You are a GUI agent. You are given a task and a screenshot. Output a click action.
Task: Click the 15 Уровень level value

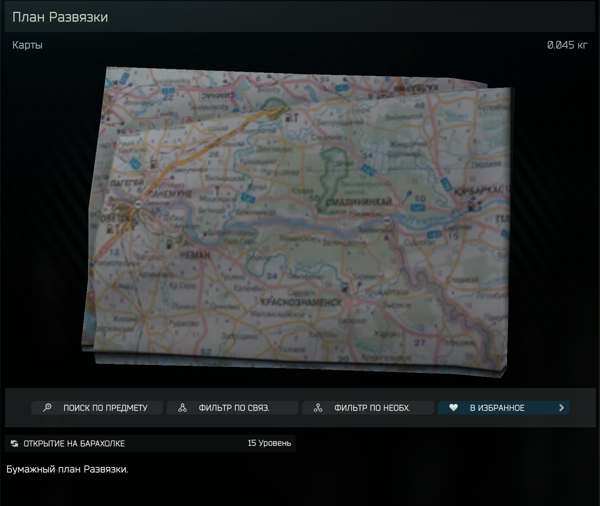[270, 443]
